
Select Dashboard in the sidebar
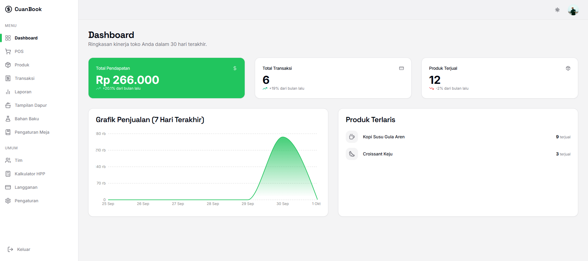(26, 38)
